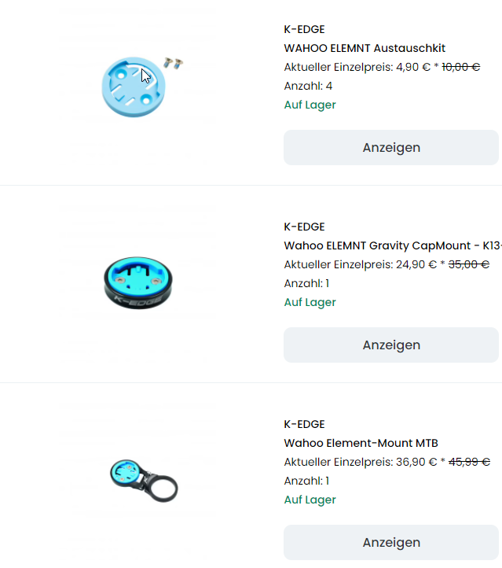Click the crossed-out 45,99 € price

[x=469, y=462]
